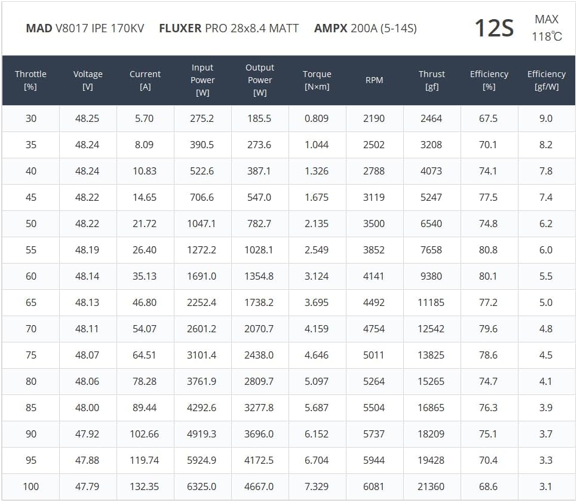Image resolution: width=577 pixels, height=502 pixels.
Task: Select the 21360 thrust value cell
Action: [431, 486]
